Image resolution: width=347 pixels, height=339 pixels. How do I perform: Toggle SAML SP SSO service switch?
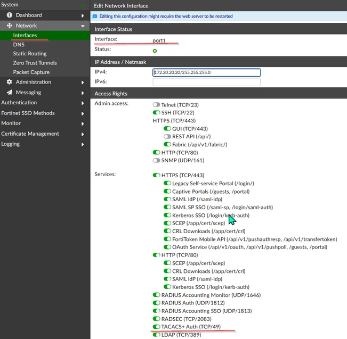pyautogui.click(x=167, y=207)
